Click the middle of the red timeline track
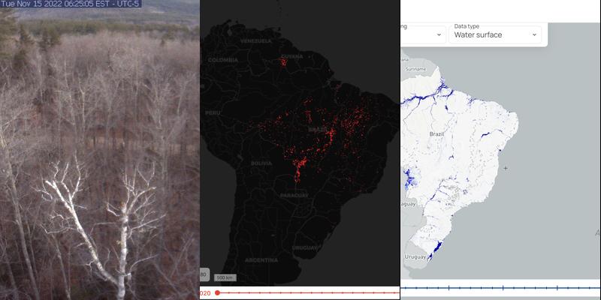 tap(308, 293)
